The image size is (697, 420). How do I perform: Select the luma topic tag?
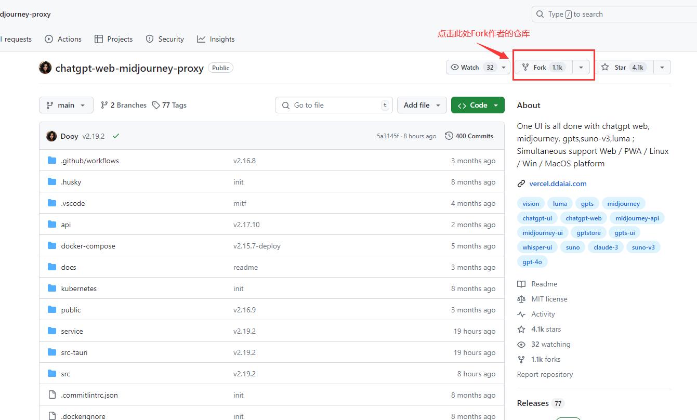click(x=560, y=204)
